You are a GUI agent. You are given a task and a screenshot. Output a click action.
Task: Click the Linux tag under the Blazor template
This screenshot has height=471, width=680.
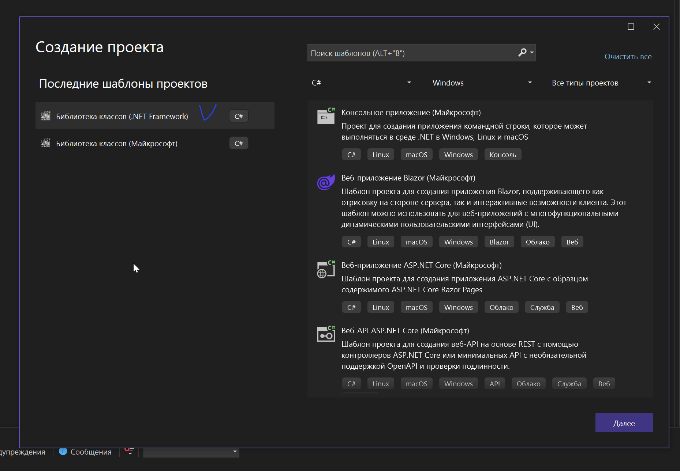(x=381, y=242)
